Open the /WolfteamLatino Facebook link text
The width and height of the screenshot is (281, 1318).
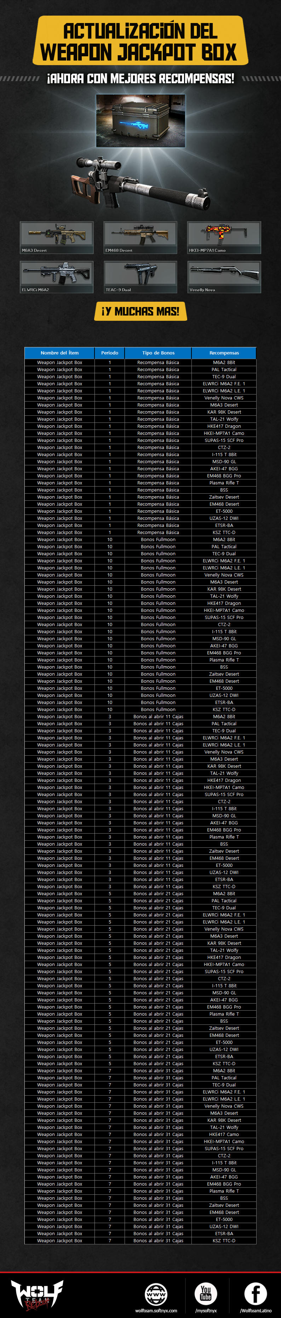pos(256,1310)
